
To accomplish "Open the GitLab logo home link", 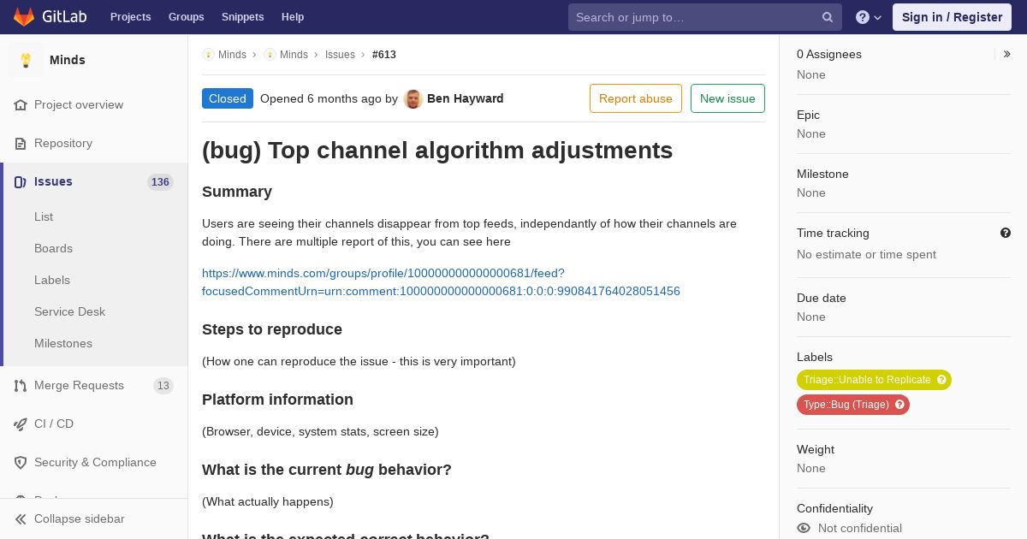I will point(50,17).
